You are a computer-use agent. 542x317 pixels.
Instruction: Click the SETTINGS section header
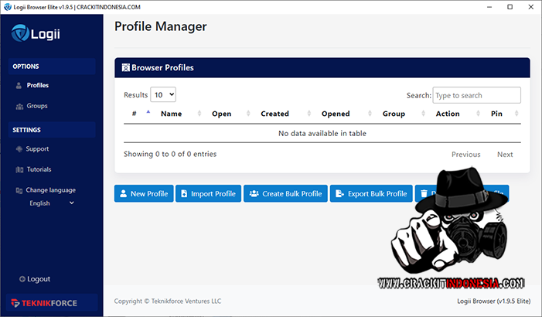52,130
